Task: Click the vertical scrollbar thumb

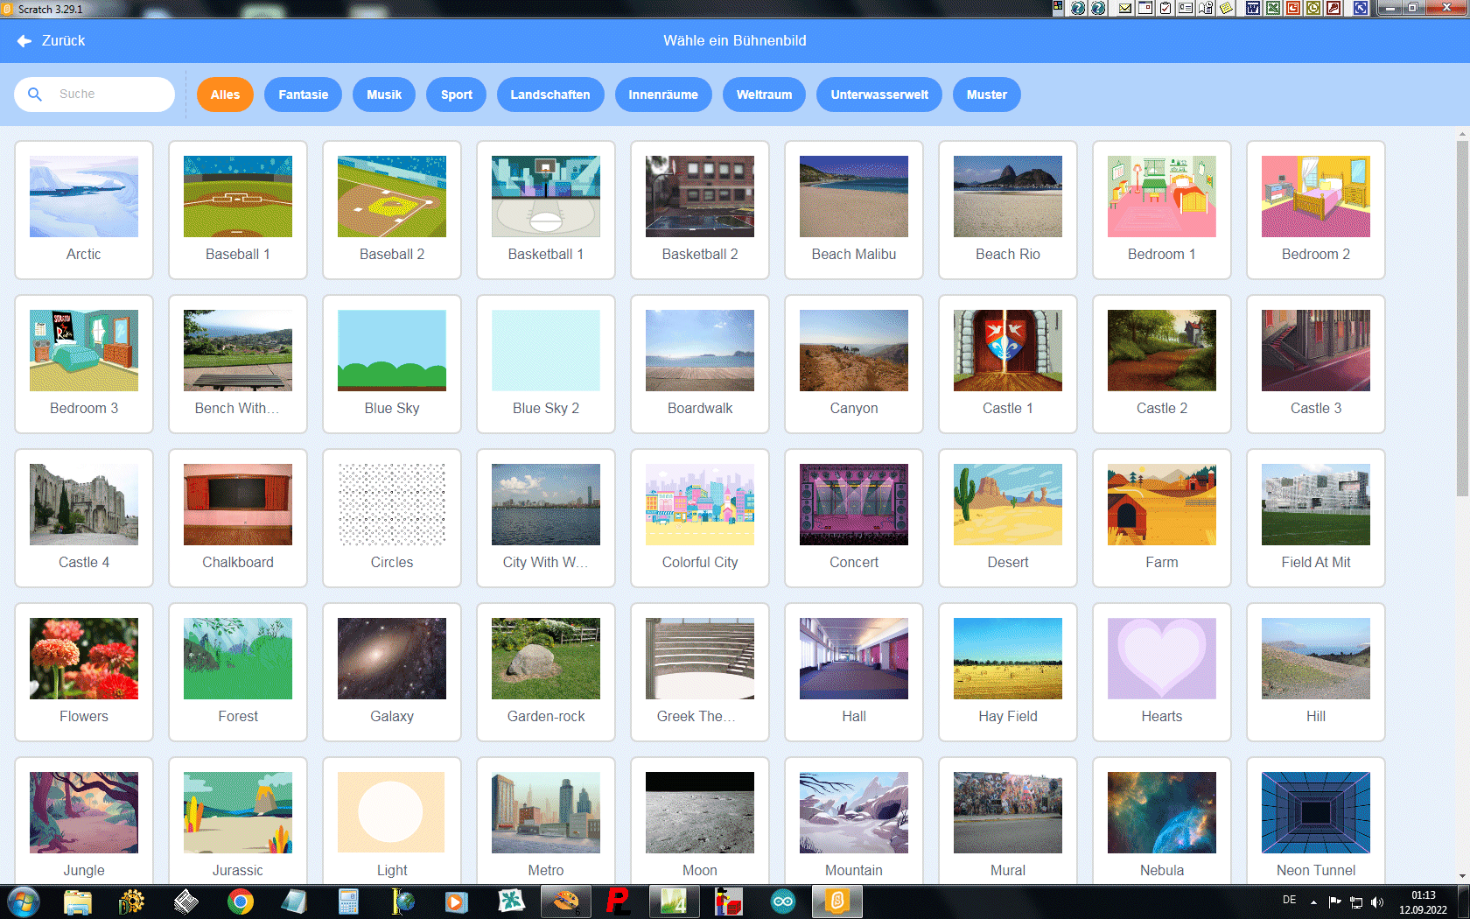Action: 1462,319
